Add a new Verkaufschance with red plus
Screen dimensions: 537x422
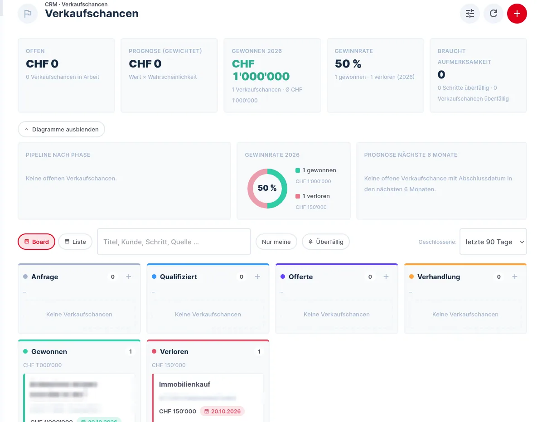517,14
